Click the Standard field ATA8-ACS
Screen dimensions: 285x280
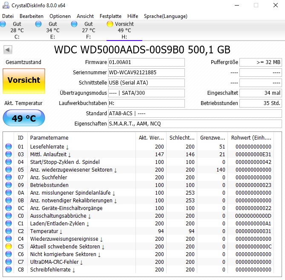195,114
